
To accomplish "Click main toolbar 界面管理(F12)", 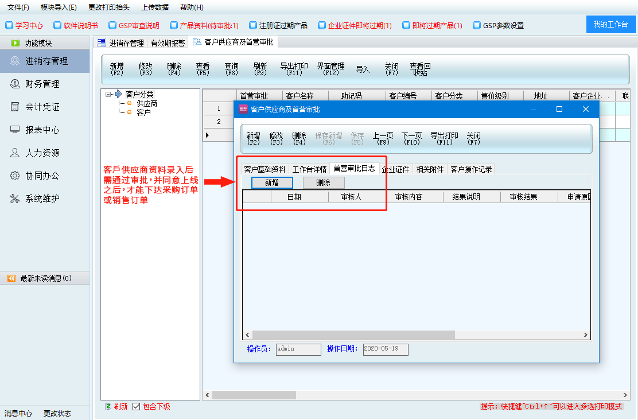I will [331, 69].
